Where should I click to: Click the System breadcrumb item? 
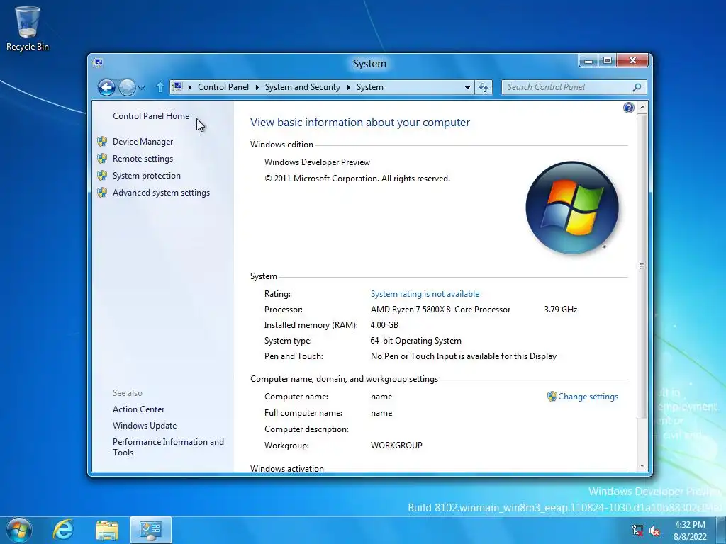click(369, 87)
